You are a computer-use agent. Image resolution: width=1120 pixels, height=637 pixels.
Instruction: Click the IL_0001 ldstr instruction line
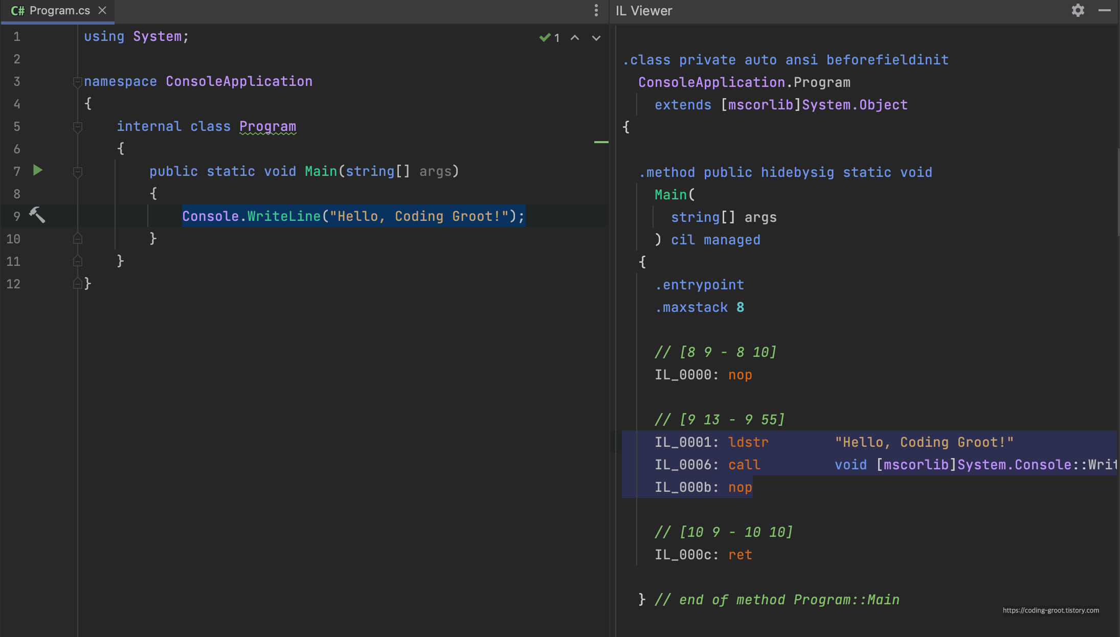click(x=748, y=442)
